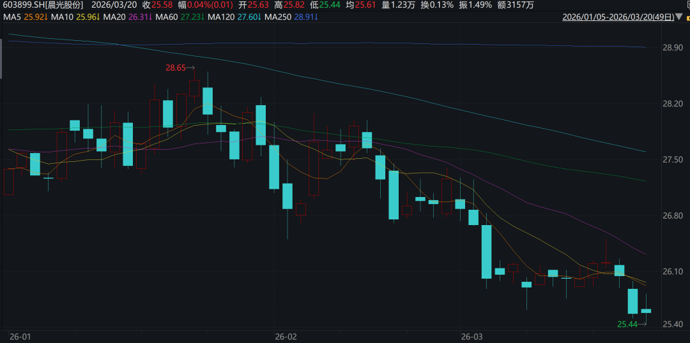The image size is (690, 343).
Task: Click the 26-01 date axis label
Action: click(x=20, y=337)
